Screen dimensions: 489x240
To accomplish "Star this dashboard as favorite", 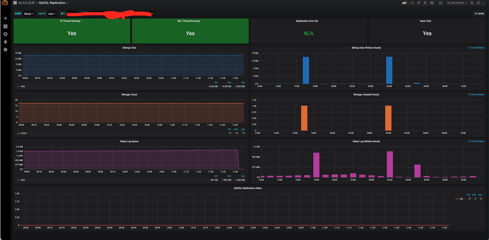I will click(x=412, y=3).
